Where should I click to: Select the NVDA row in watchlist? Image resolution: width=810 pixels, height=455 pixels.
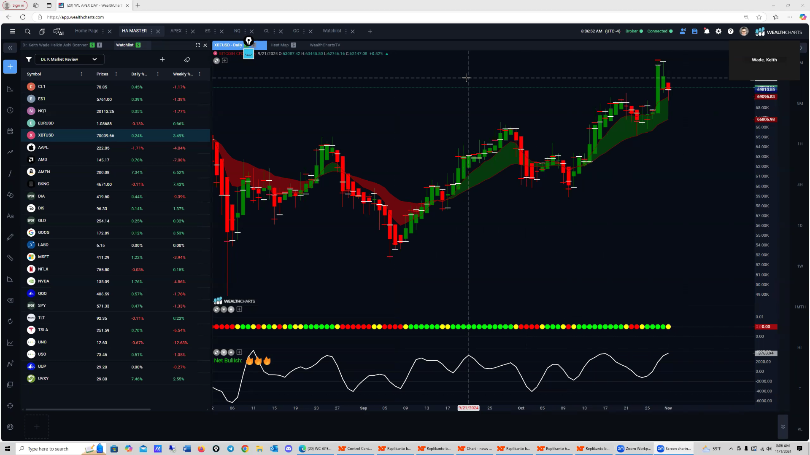point(116,281)
